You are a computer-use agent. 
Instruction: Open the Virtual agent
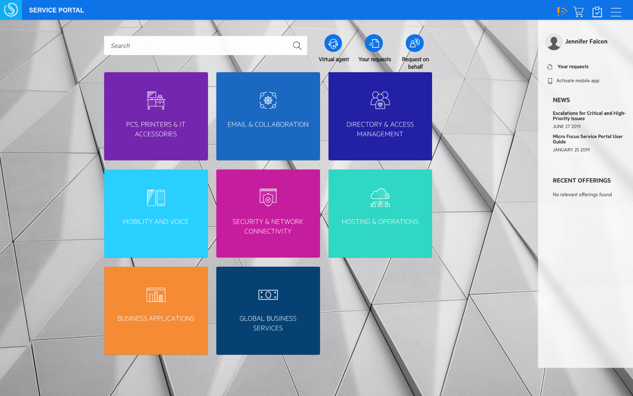tap(333, 43)
